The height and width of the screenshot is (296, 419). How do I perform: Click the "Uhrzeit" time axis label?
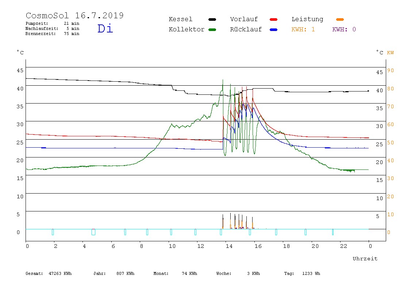(365, 258)
